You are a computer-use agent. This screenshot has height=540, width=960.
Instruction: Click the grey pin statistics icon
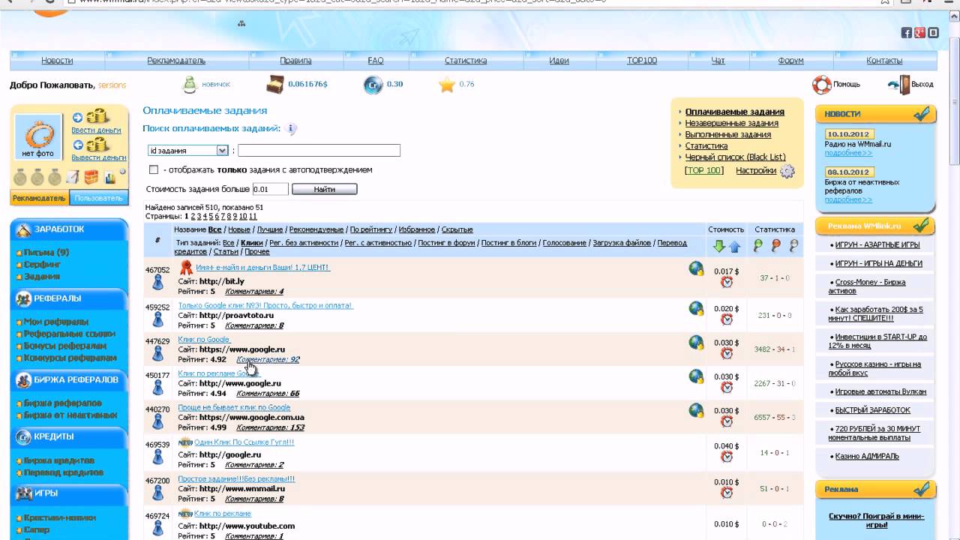click(x=793, y=245)
